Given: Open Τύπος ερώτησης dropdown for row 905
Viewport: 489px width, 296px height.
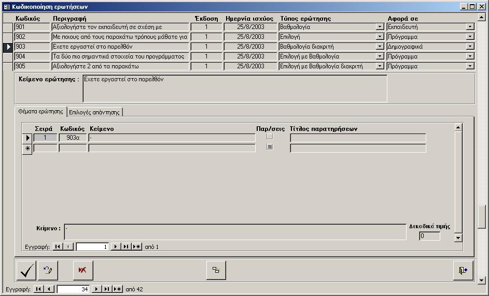Looking at the screenshot, I should (x=380, y=66).
